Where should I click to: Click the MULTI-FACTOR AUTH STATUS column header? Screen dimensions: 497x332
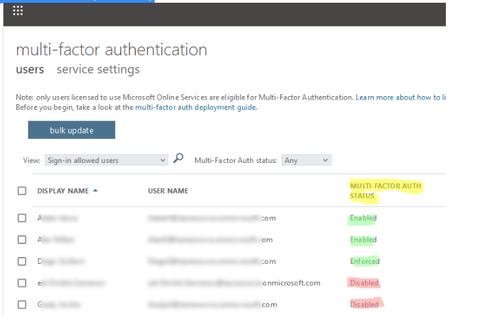click(385, 191)
